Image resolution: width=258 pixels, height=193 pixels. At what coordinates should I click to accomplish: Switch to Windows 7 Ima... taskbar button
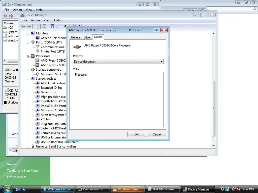point(128,189)
